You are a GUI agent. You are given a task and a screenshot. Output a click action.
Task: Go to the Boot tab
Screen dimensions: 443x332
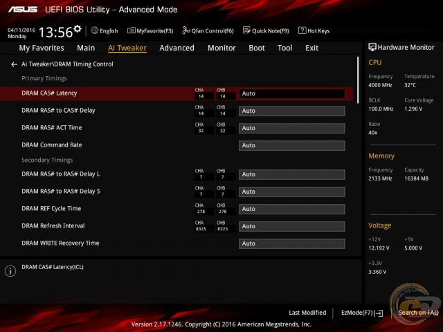point(257,48)
